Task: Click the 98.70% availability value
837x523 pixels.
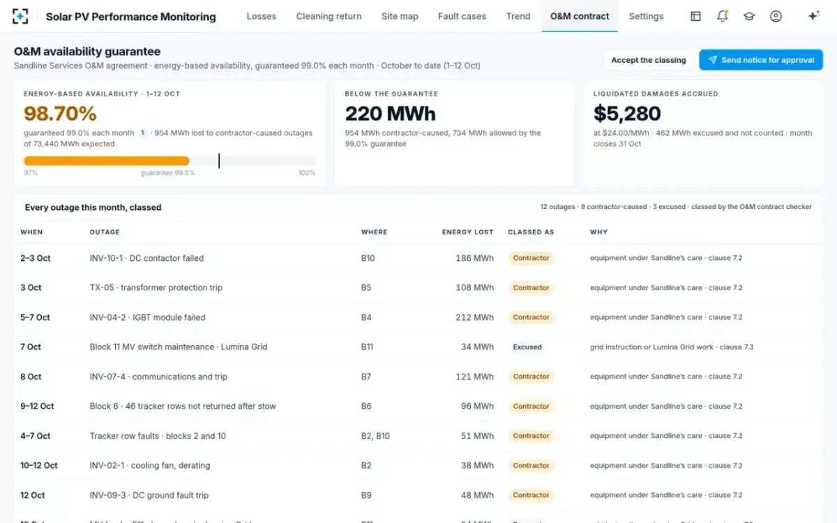Action: (x=60, y=114)
